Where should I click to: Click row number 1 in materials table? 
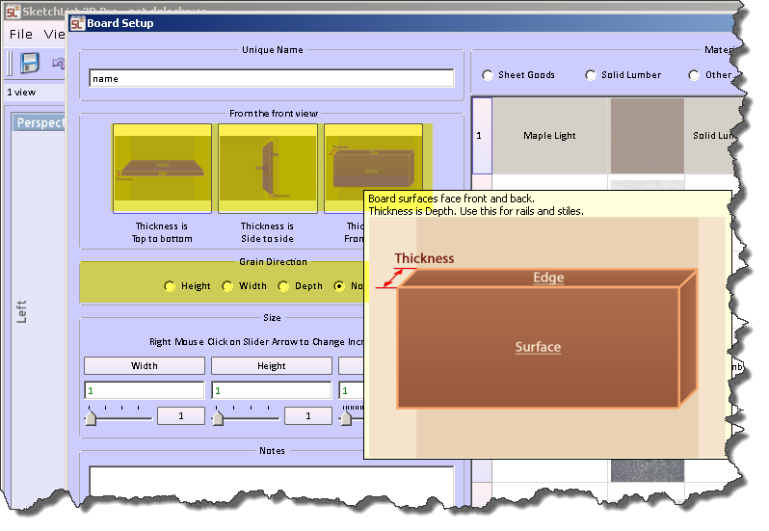pos(482,136)
